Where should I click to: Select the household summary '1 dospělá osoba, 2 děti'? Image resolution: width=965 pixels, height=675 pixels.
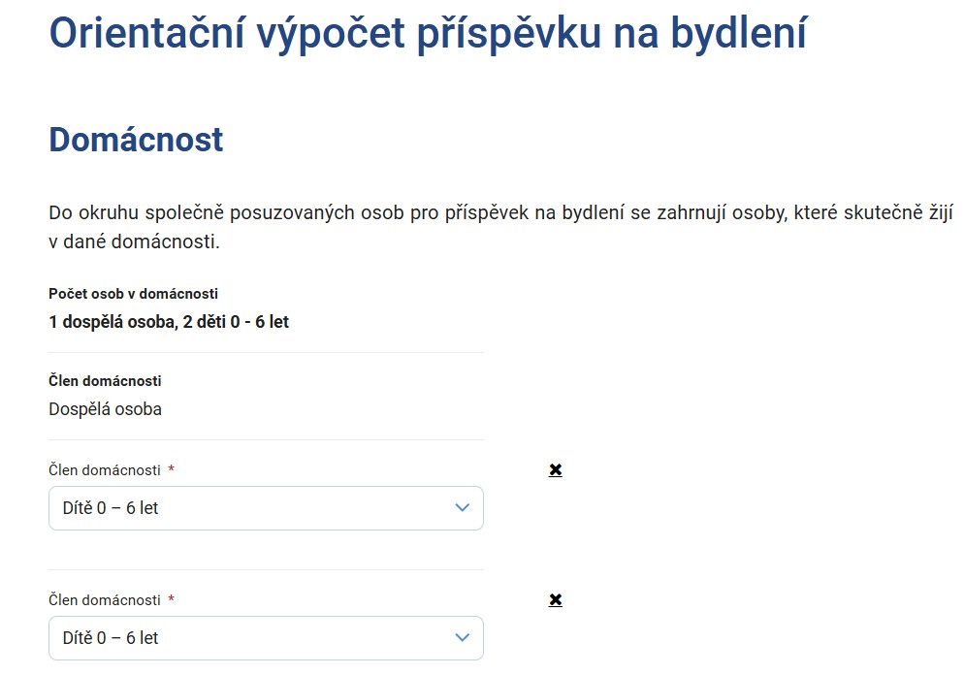pyautogui.click(x=169, y=321)
